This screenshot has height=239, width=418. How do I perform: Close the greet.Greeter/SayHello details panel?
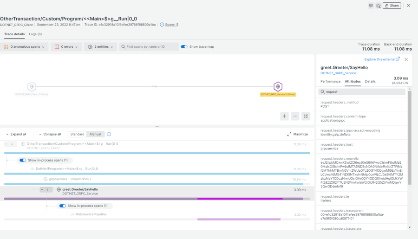point(406,59)
